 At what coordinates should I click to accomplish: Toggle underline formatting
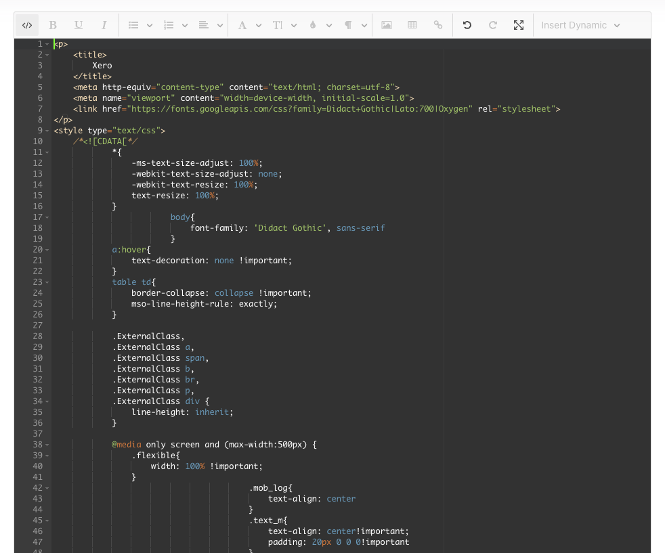pos(78,24)
